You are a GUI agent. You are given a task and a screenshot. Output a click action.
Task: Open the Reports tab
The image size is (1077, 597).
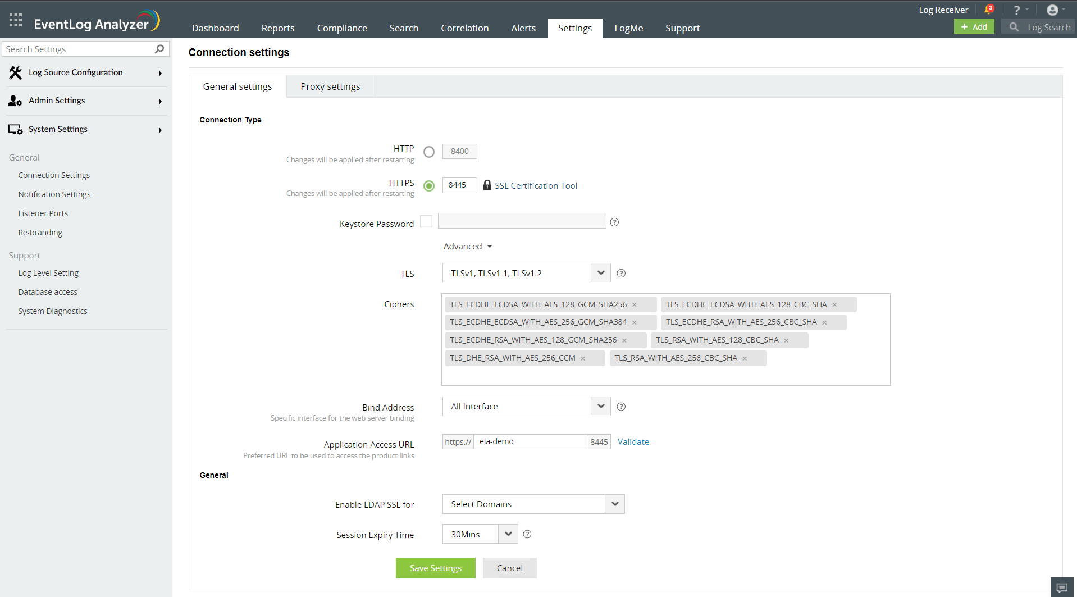(x=277, y=28)
